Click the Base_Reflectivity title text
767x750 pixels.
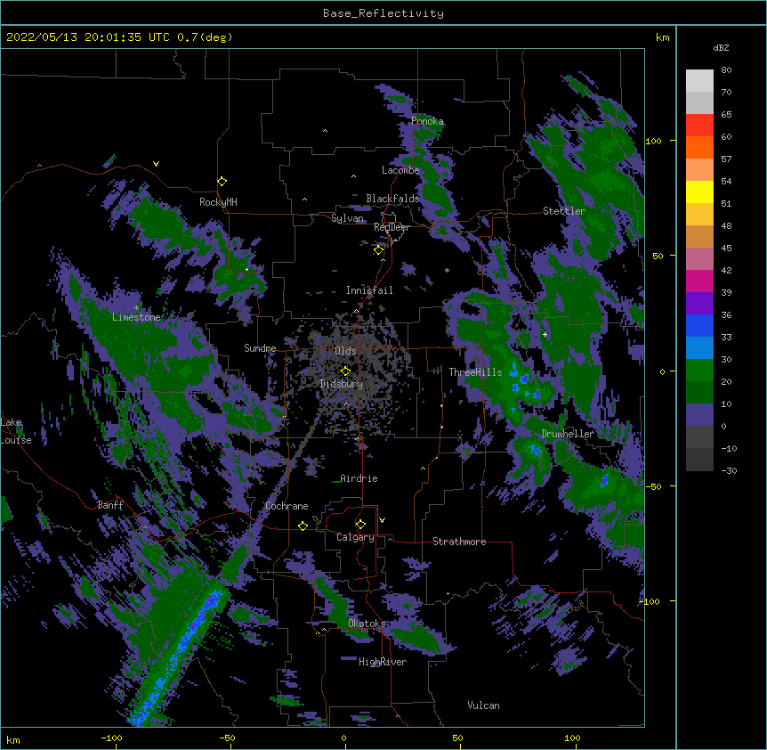pyautogui.click(x=383, y=13)
